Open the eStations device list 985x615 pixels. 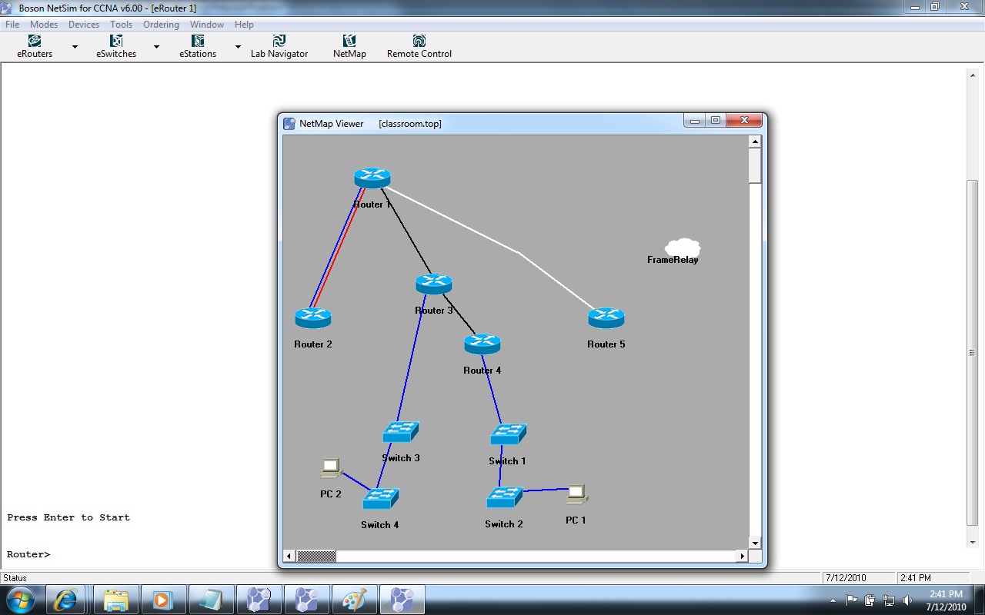click(198, 46)
